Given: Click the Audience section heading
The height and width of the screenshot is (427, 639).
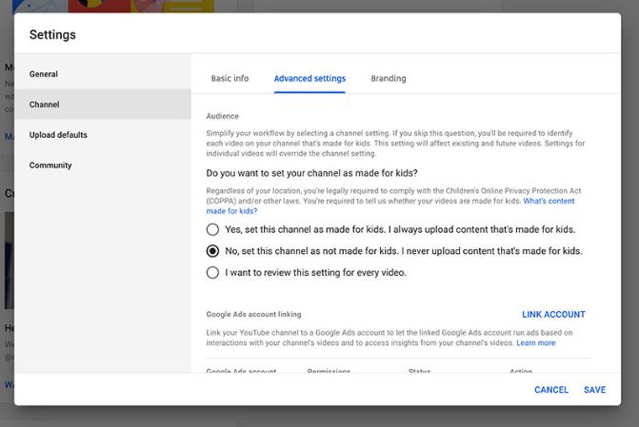Looking at the screenshot, I should (223, 116).
